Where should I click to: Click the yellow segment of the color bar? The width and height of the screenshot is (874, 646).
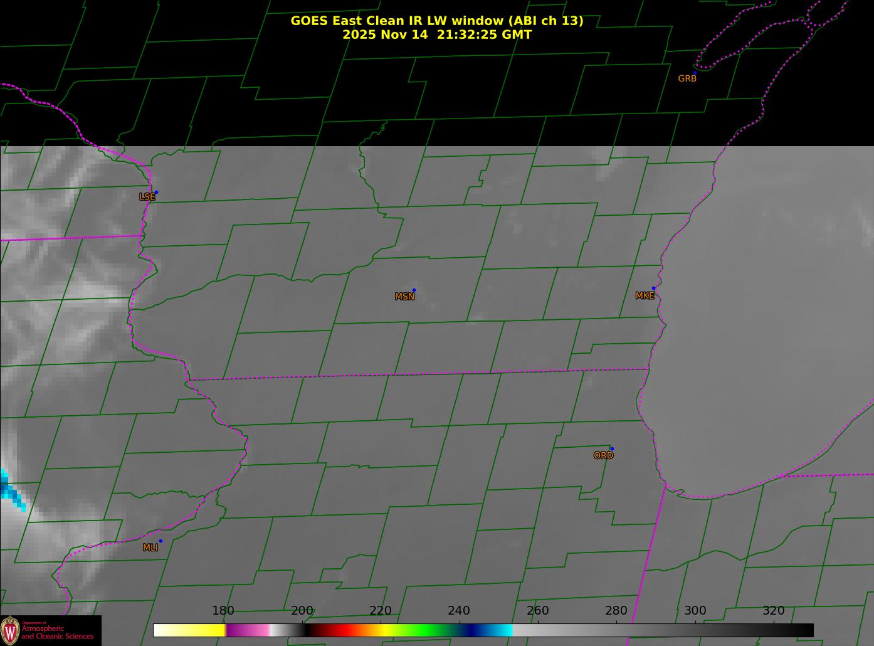tap(201, 630)
